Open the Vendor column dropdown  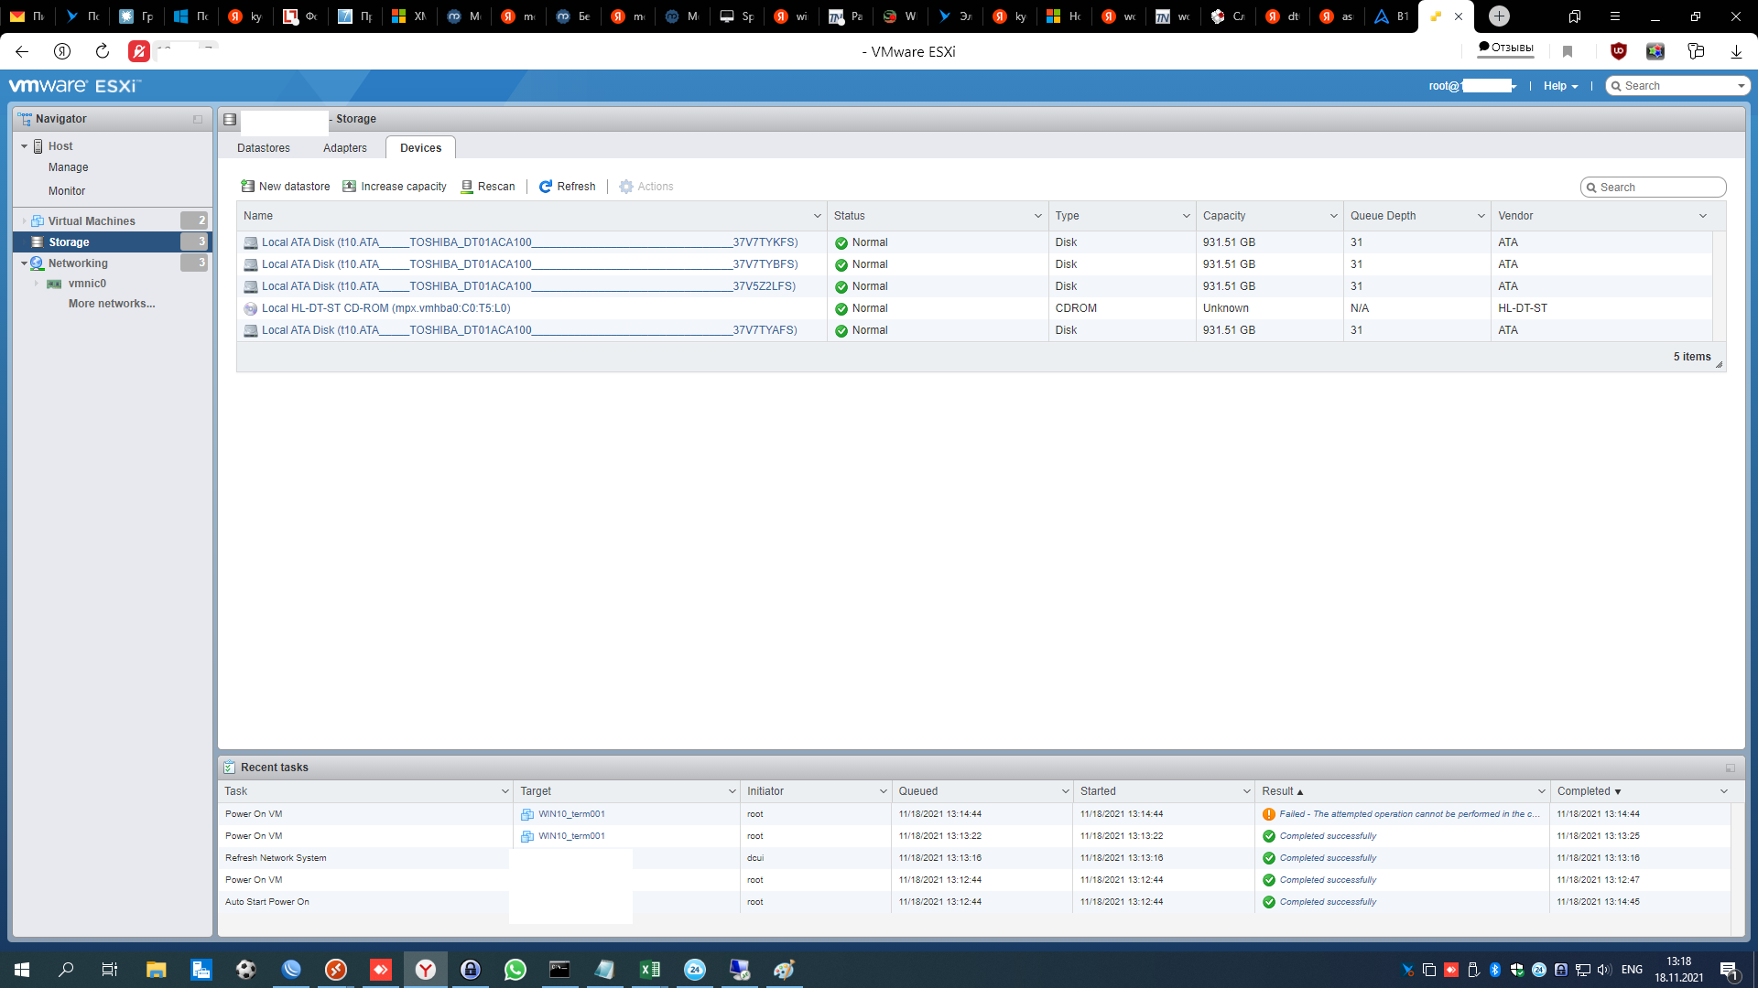coord(1703,217)
